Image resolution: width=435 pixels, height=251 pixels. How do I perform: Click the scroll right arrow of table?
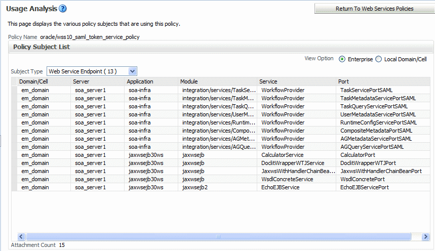point(425,237)
